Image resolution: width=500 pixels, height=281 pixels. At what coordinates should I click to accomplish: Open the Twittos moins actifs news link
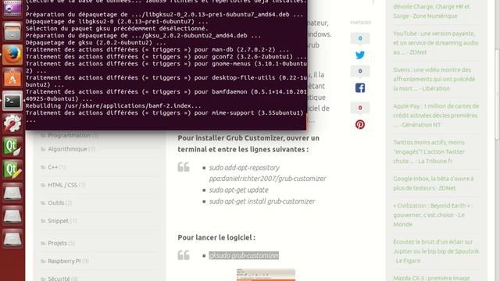click(429, 151)
